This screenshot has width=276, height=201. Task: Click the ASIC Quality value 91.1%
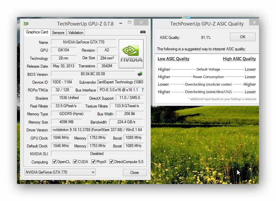(206, 38)
